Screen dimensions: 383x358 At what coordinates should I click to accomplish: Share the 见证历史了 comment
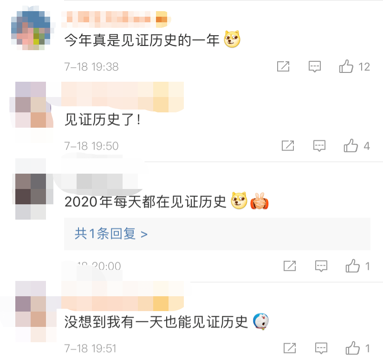(288, 146)
